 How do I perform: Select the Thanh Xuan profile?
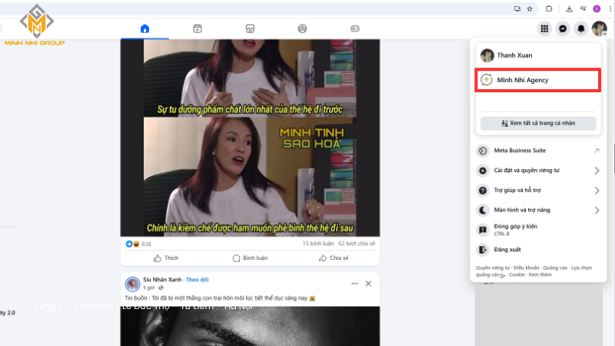pyautogui.click(x=537, y=55)
